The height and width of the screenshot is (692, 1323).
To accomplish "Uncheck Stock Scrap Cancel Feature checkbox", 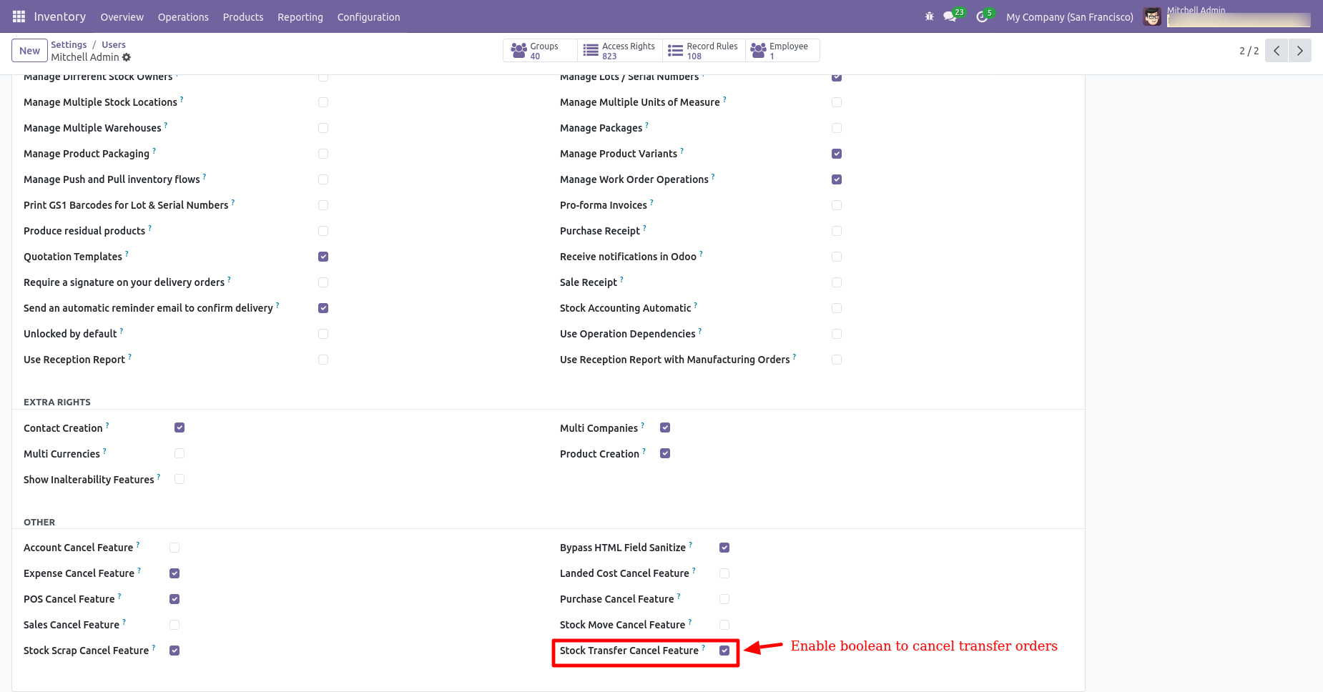I will coord(174,651).
